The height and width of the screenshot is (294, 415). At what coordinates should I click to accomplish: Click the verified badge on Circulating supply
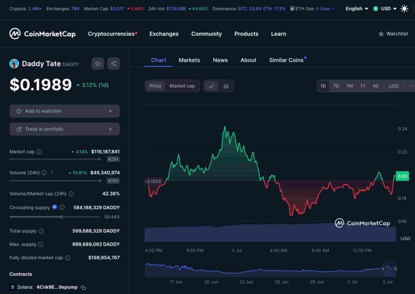[x=55, y=207]
